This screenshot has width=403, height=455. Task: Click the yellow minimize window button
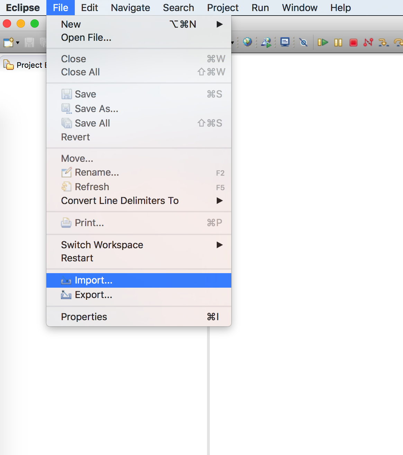[21, 24]
